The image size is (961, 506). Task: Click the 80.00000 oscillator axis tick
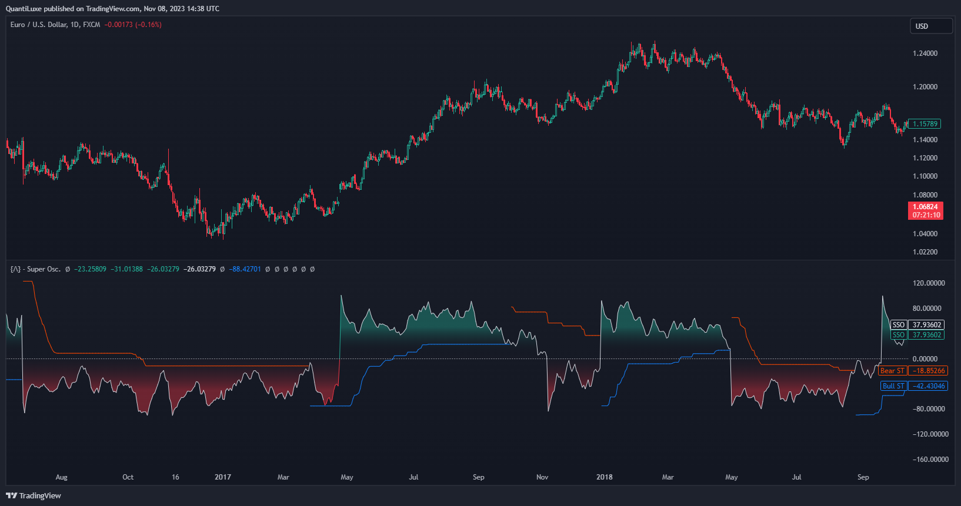point(927,309)
